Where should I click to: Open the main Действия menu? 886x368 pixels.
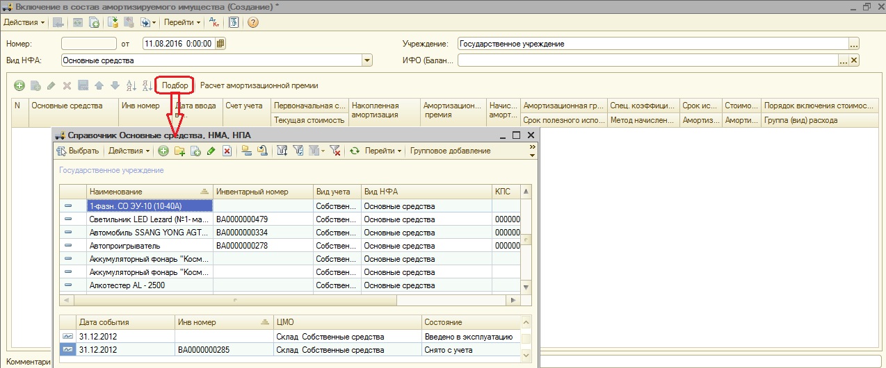[24, 22]
